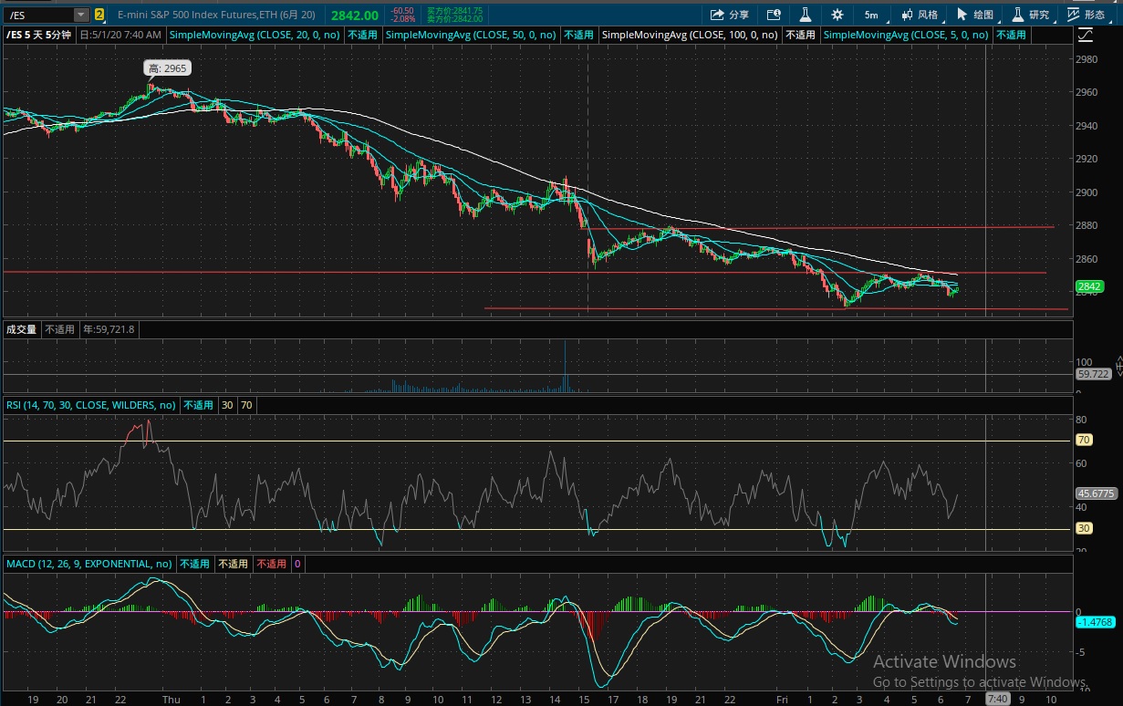Click the 2960 level on the price axis
The image size is (1123, 706).
[x=1087, y=92]
